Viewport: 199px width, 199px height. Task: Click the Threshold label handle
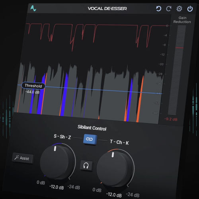(33, 86)
